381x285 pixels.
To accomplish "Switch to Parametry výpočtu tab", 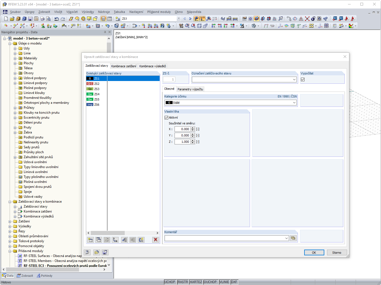I will click(x=190, y=89).
